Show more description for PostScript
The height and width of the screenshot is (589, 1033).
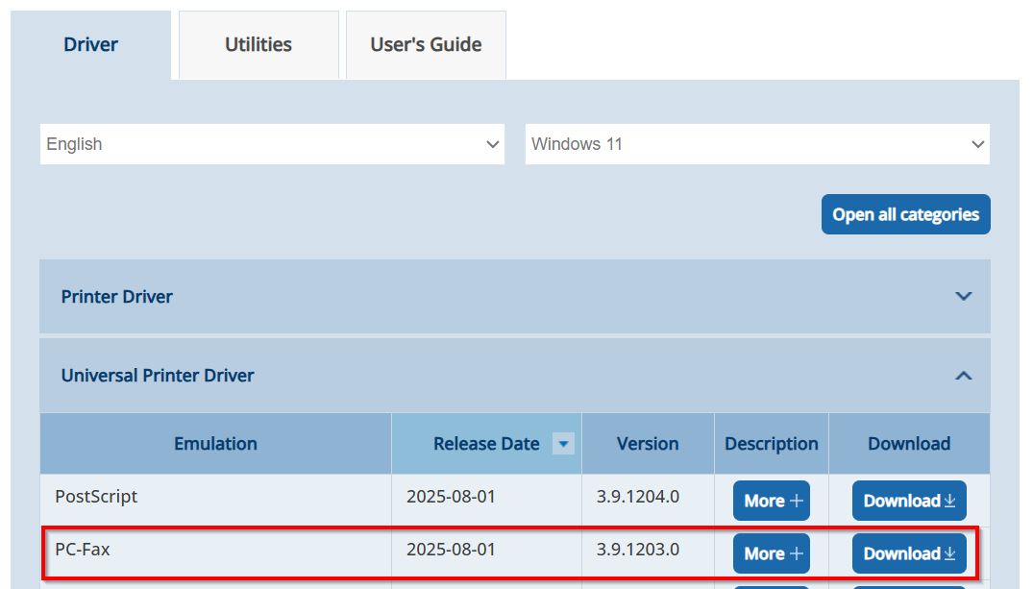pyautogui.click(x=772, y=501)
